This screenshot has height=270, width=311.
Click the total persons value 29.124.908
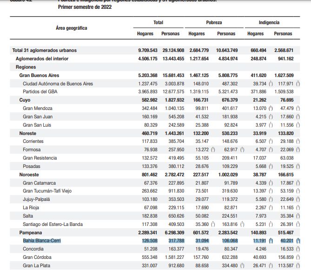click(x=173, y=50)
